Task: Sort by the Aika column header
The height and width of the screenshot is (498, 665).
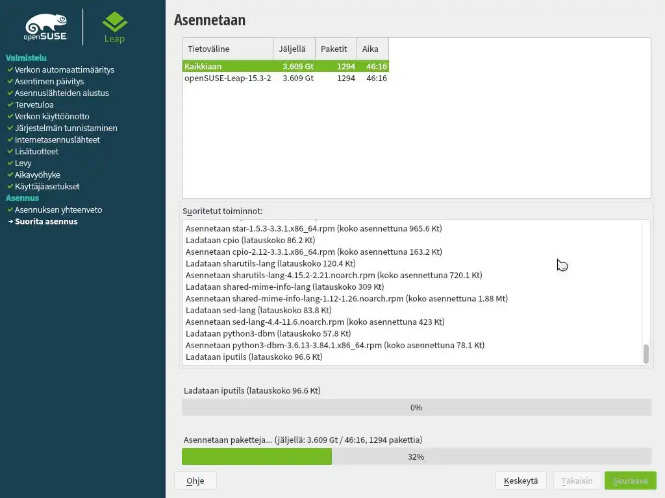Action: click(x=372, y=49)
